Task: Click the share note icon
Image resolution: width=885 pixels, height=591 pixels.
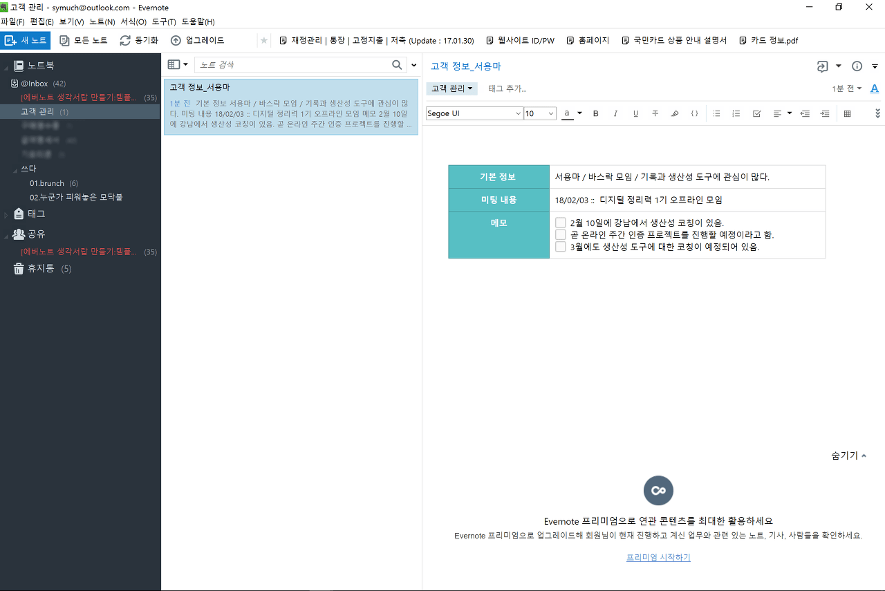Action: click(822, 66)
